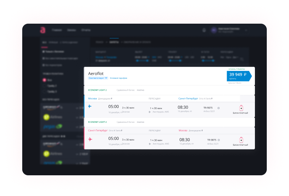Click the pink 'Москва' arrival link on the return flight
The width and height of the screenshot is (289, 196).
pos(183,131)
